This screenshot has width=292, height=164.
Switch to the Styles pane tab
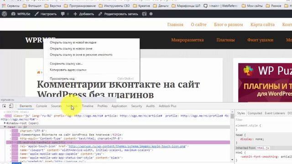pyautogui.click(x=241, y=113)
